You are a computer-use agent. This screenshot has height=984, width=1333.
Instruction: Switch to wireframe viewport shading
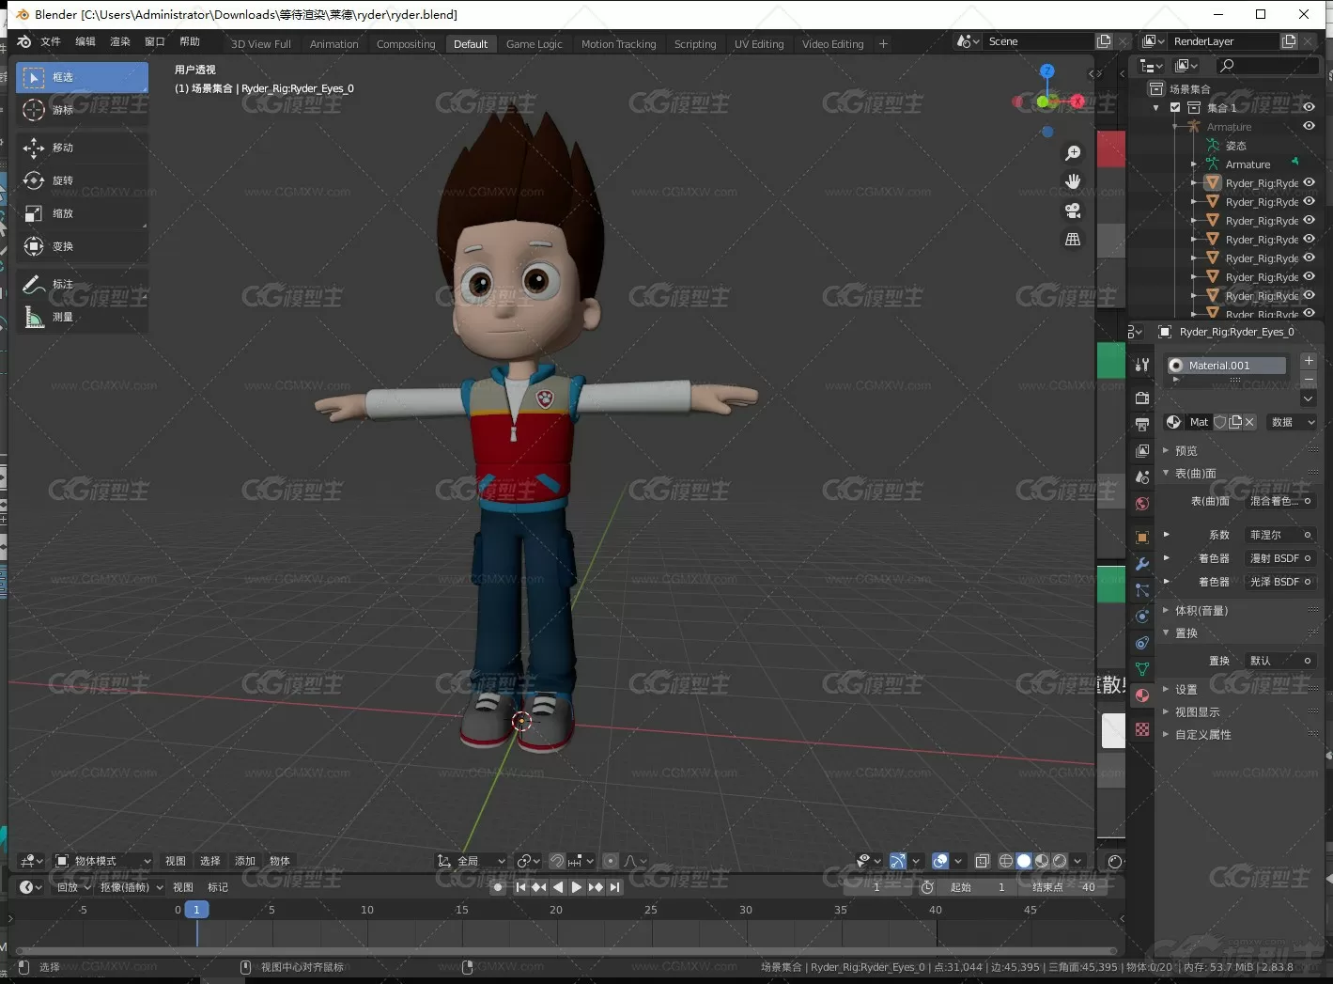click(1006, 861)
